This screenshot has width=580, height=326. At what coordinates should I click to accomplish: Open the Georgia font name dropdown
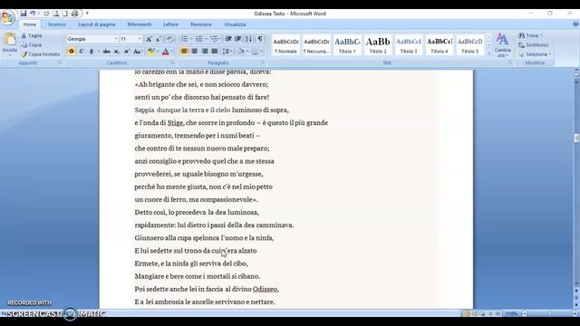click(115, 39)
